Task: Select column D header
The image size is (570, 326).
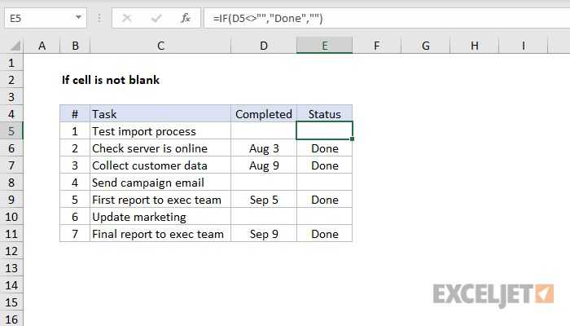Action: tap(264, 46)
